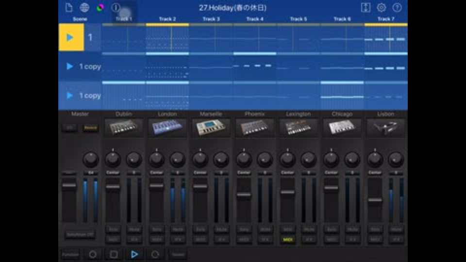Toggle the Master Limiter button
The image size is (466, 262).
[x=69, y=128]
